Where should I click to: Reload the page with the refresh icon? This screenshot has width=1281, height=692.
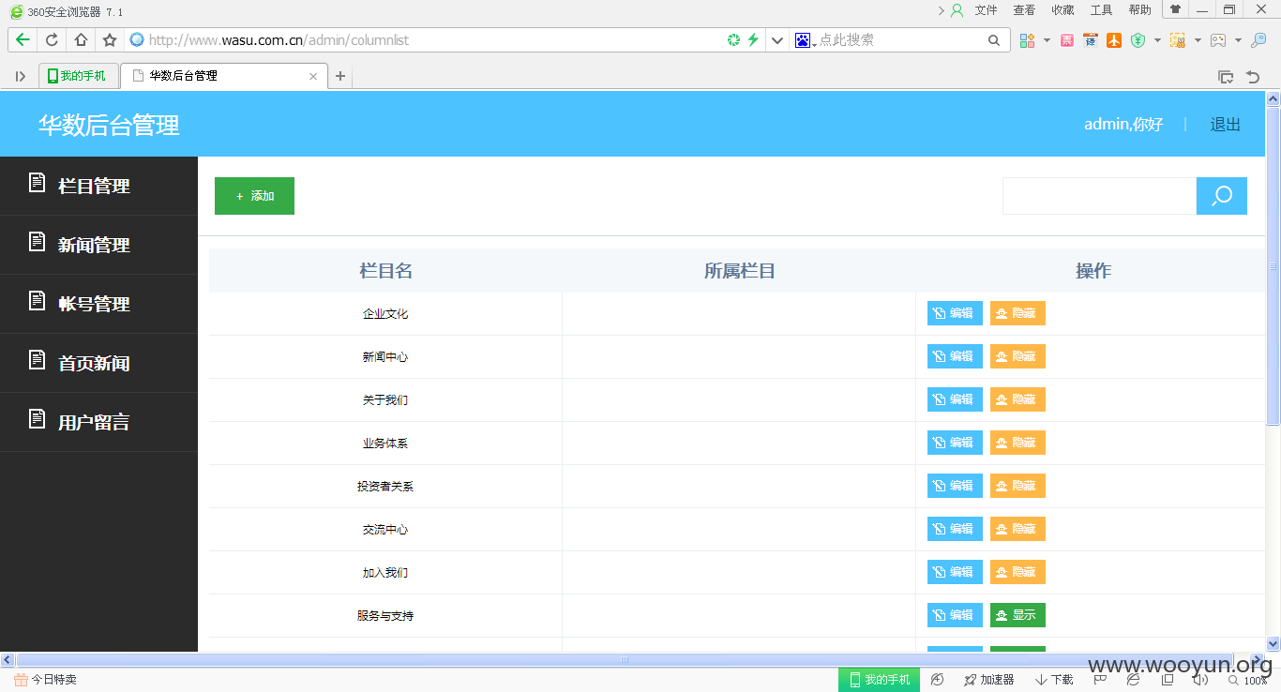coord(52,40)
